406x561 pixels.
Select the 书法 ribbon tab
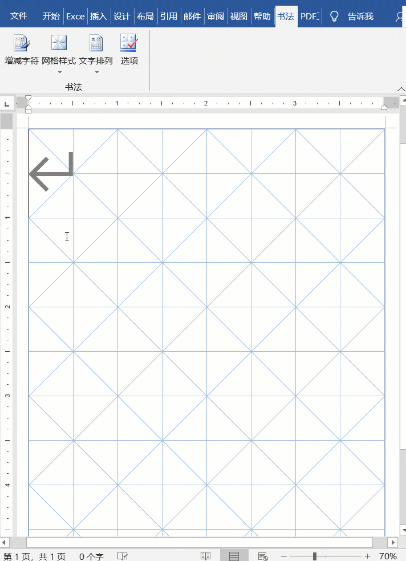286,16
